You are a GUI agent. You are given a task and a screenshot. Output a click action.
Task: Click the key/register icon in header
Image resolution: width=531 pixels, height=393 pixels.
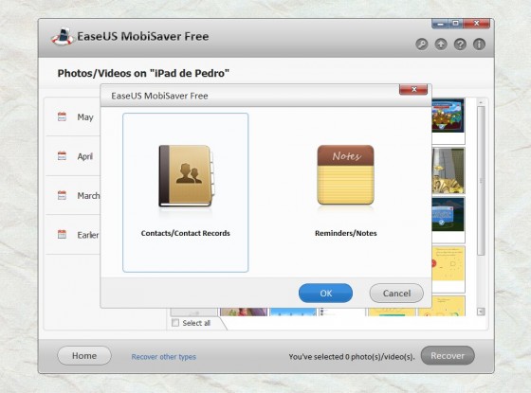click(422, 45)
